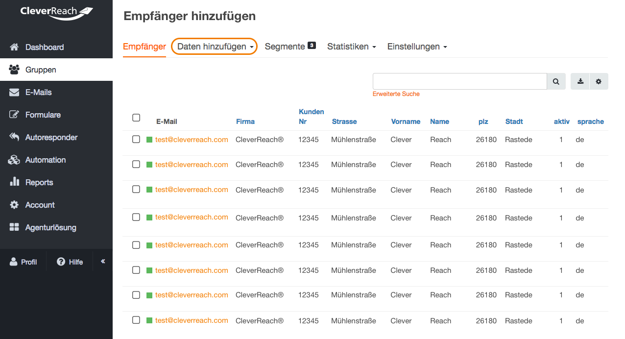The height and width of the screenshot is (339, 625).
Task: Open E-Mails via the envelope icon
Action: [14, 92]
